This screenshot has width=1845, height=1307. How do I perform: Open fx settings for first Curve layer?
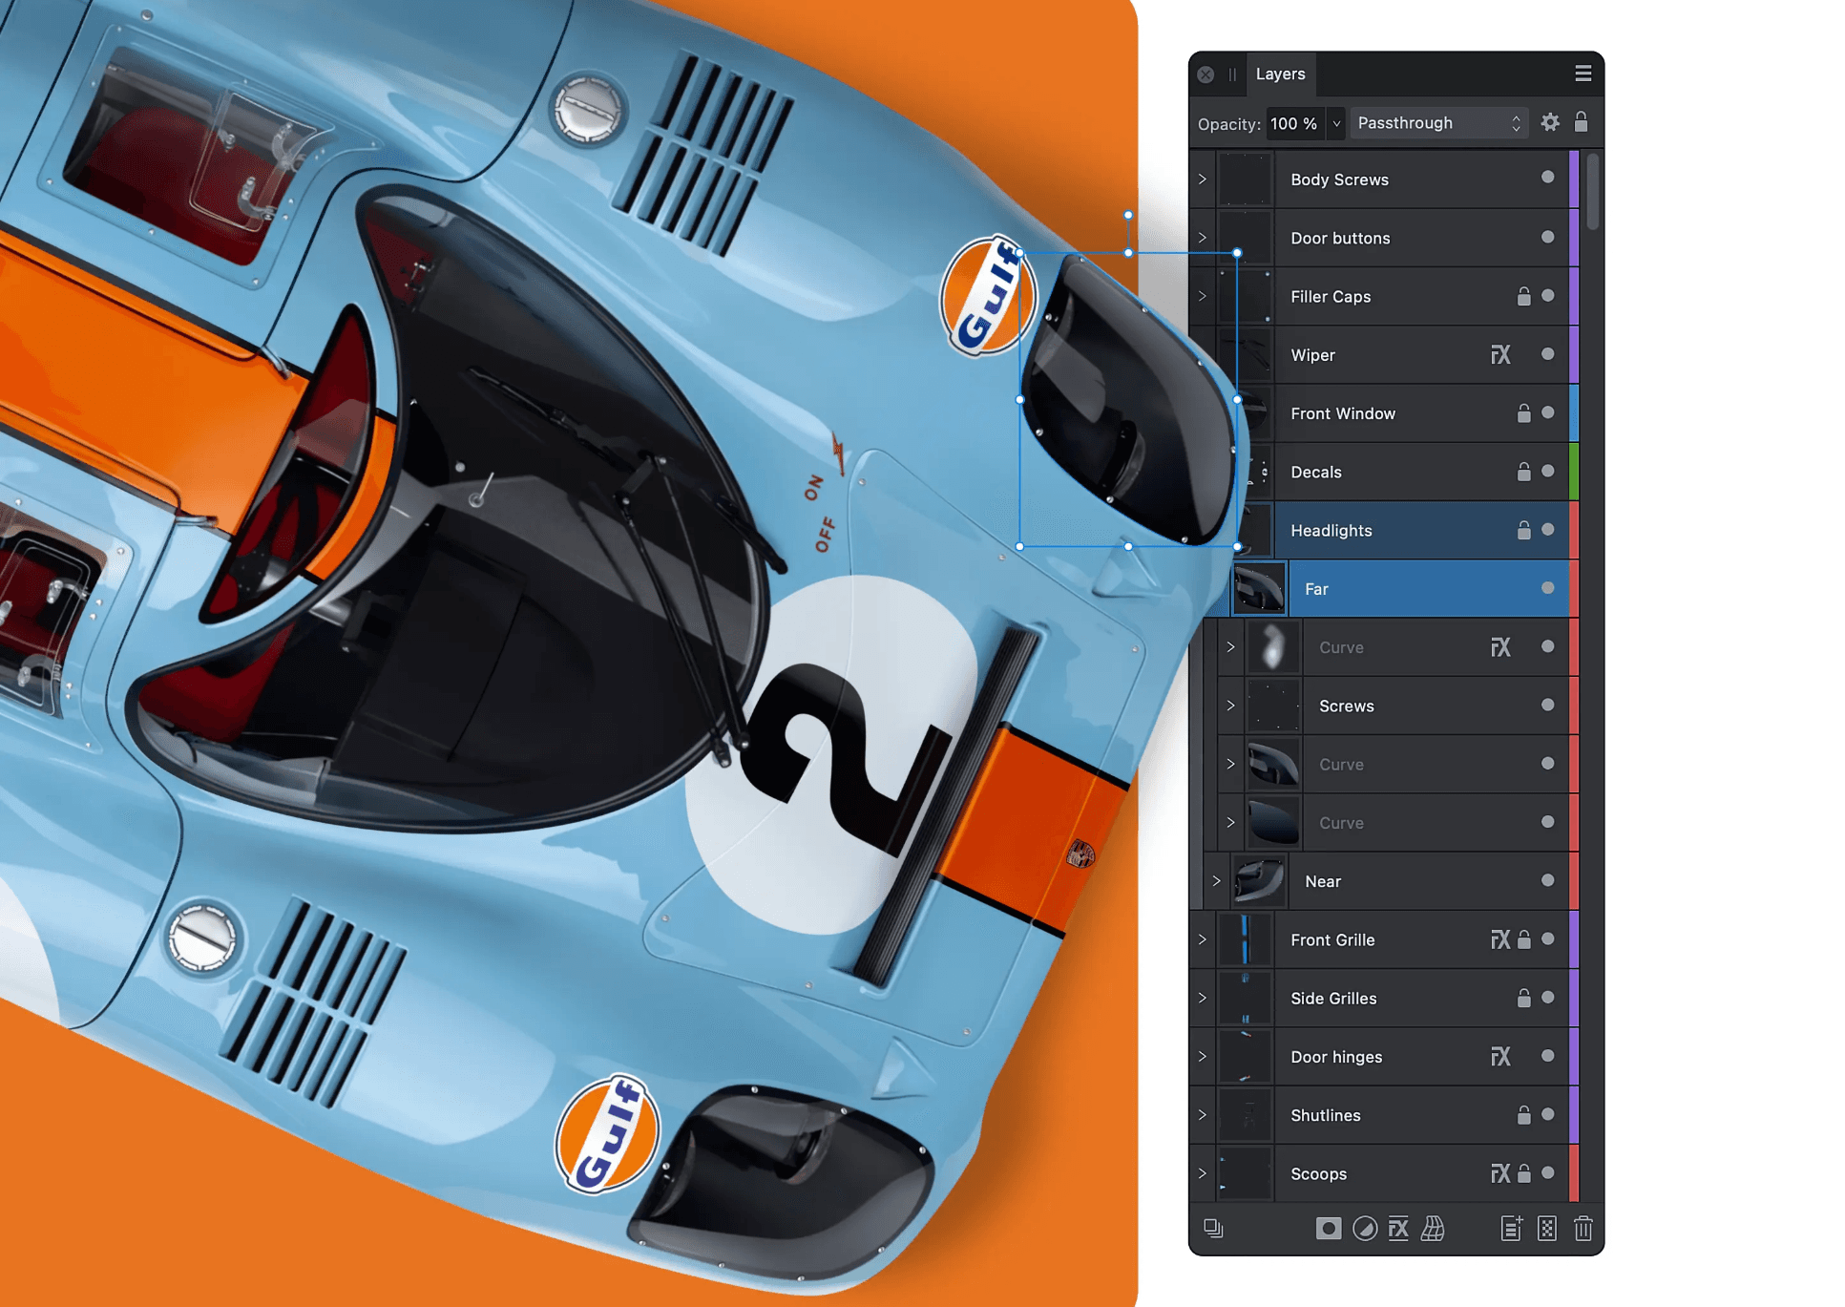click(x=1500, y=647)
